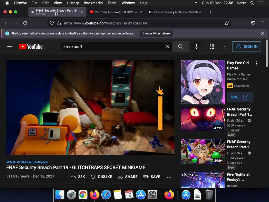The height and width of the screenshot is (202, 269).
Task: Launch Google Chrome from the dock
Action: (x=83, y=195)
